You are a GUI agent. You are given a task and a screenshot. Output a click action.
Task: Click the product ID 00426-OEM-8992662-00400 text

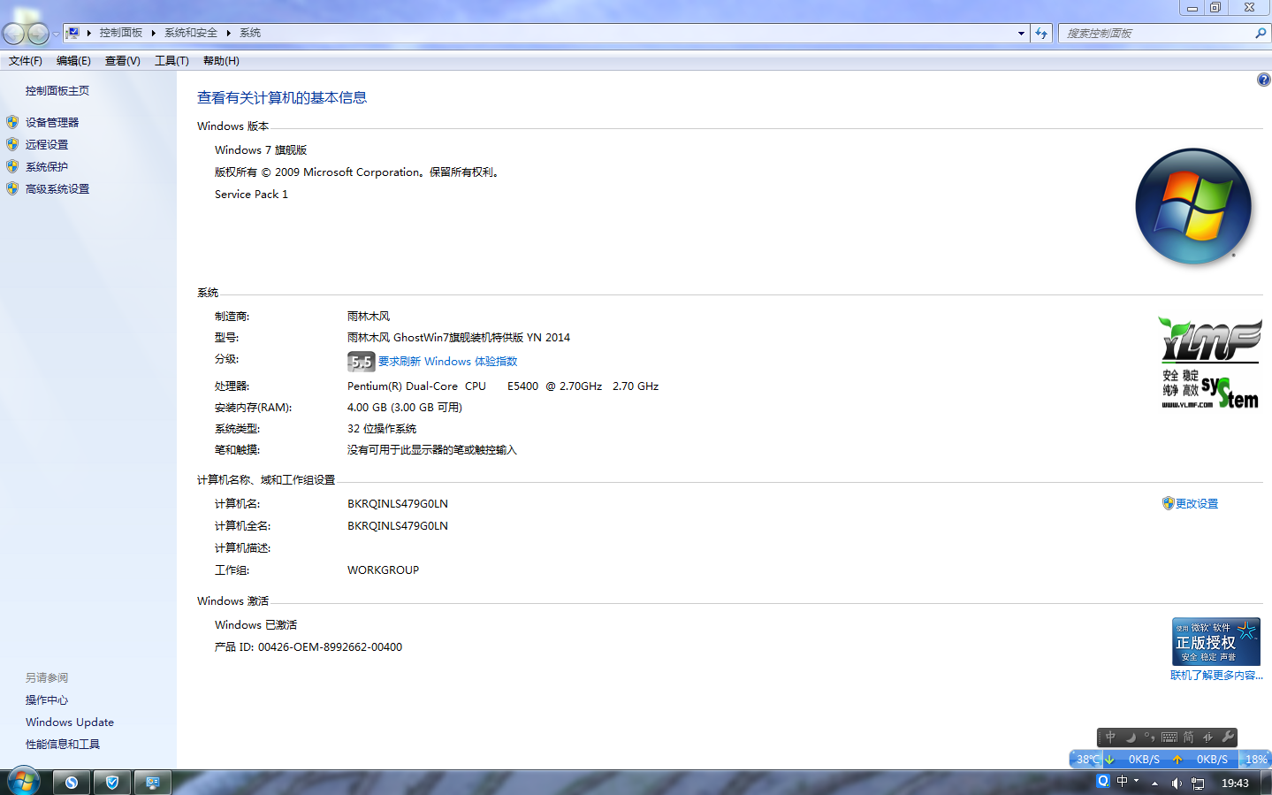pyautogui.click(x=331, y=647)
